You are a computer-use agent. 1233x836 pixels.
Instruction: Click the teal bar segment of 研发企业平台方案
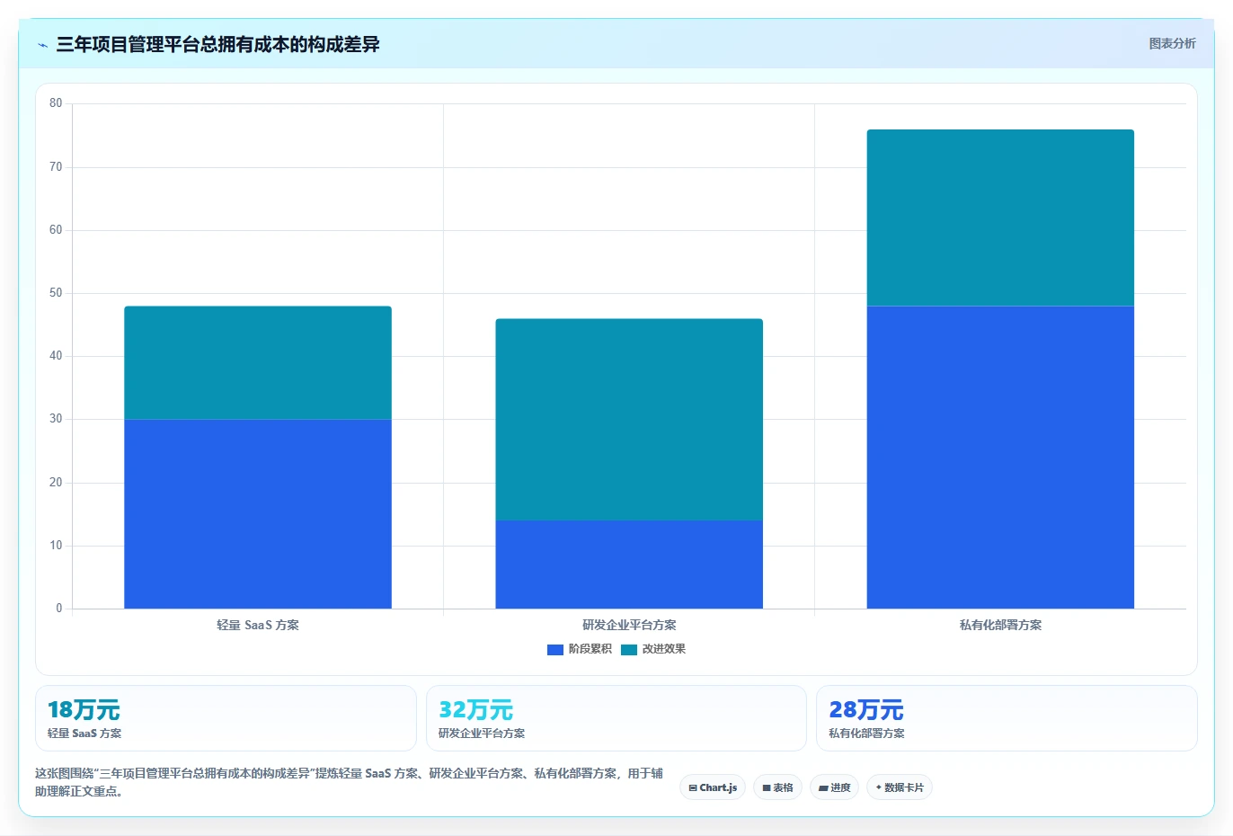(x=629, y=420)
